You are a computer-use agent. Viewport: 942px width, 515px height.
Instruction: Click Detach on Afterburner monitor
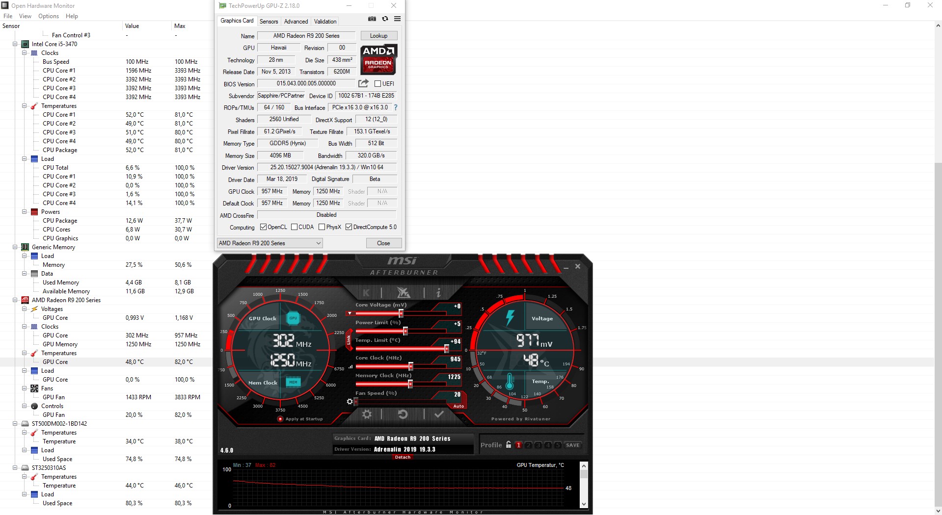pos(403,457)
